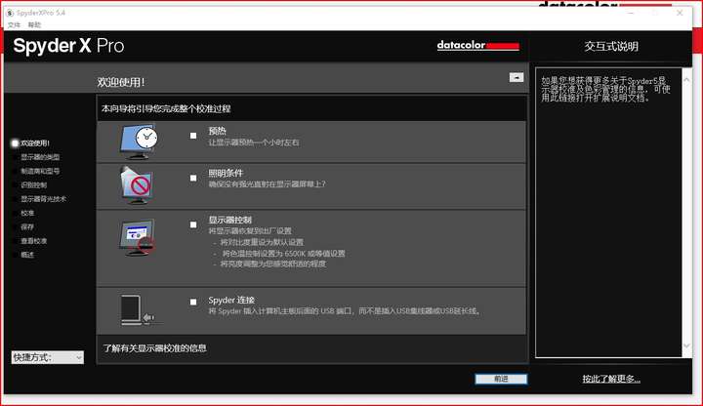Open the 文件 menu
703x406 pixels.
pos(14,24)
